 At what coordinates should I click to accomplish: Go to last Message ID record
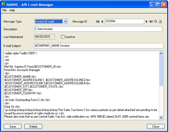click(151, 22)
